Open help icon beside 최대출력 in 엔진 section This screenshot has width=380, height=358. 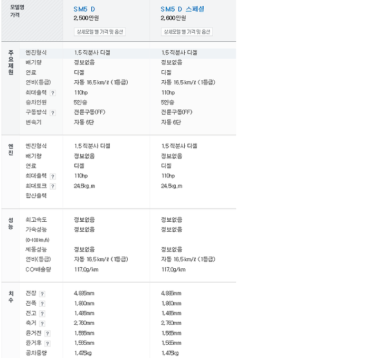tap(53, 176)
